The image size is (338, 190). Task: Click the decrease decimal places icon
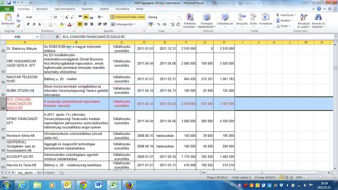point(178,24)
